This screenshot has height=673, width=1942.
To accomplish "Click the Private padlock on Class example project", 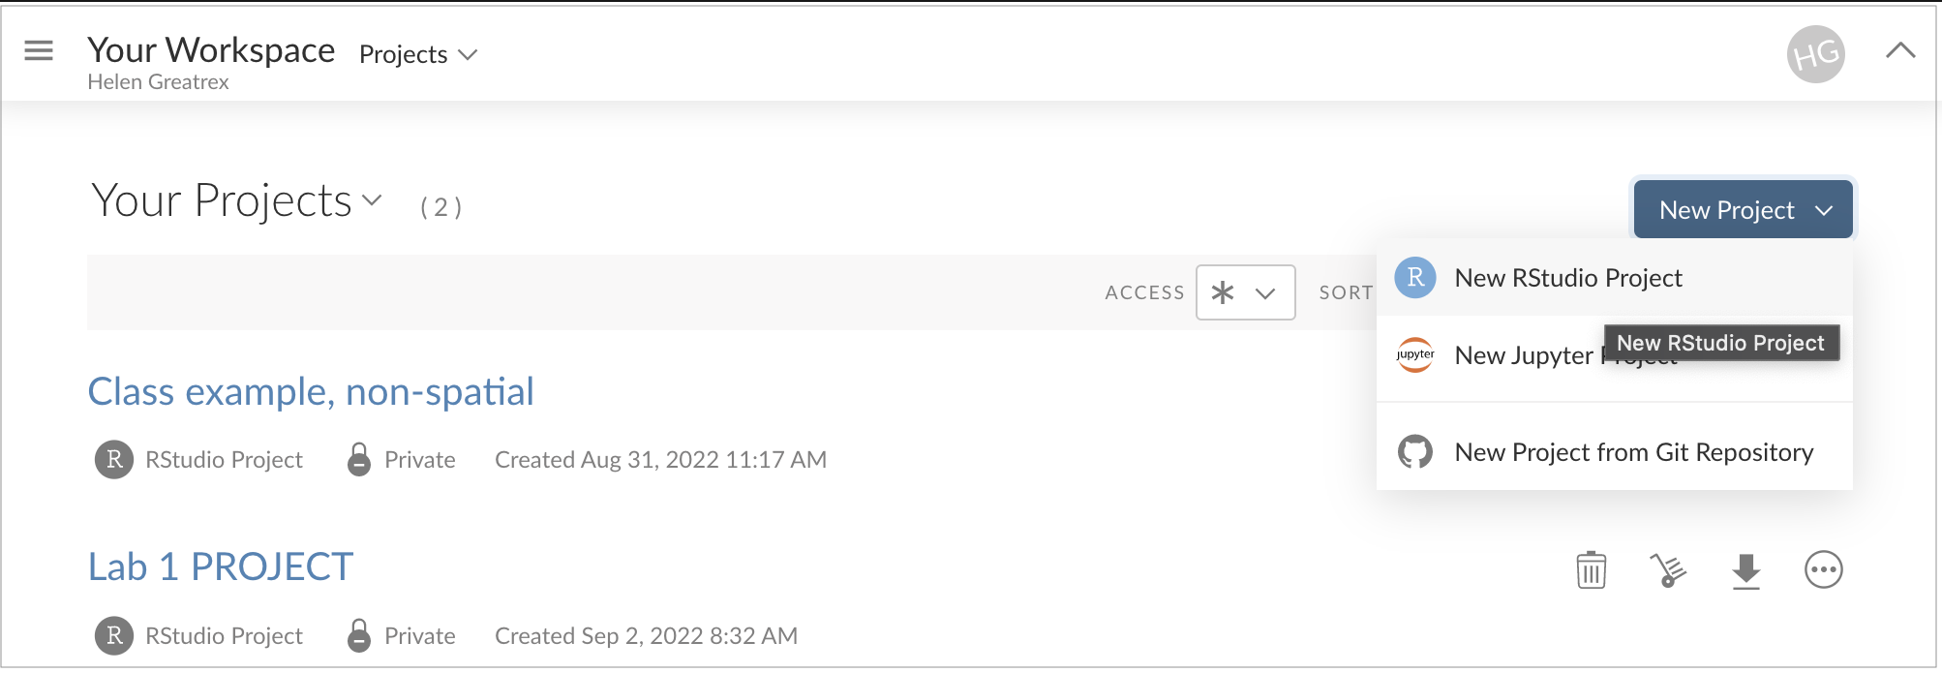I will [x=358, y=459].
